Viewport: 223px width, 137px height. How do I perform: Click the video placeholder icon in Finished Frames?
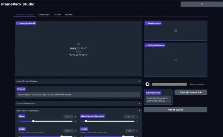pos(176,60)
